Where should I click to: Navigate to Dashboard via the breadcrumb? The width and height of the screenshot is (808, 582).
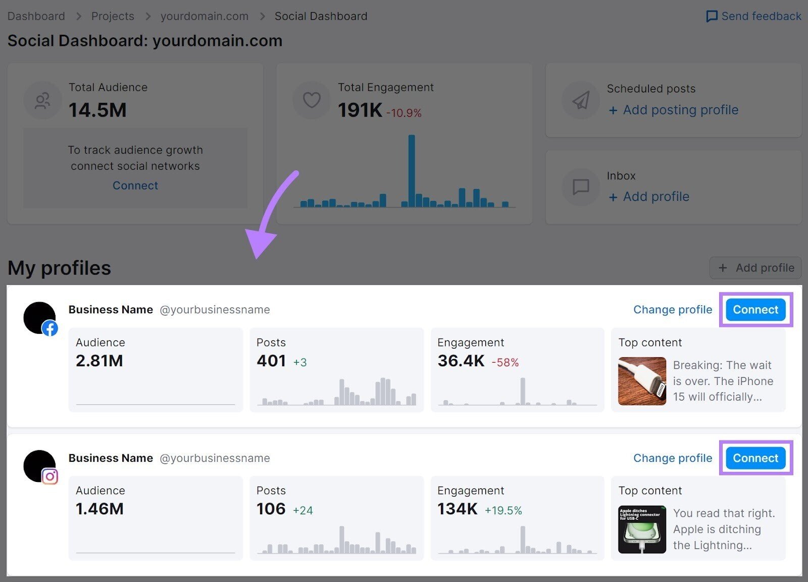[36, 16]
